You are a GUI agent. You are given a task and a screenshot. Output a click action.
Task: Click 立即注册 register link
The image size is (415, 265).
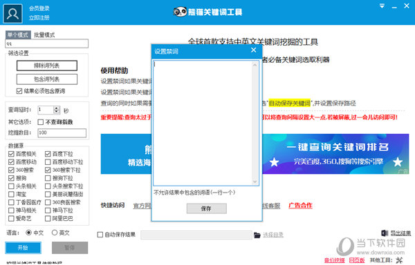pyautogui.click(x=39, y=18)
